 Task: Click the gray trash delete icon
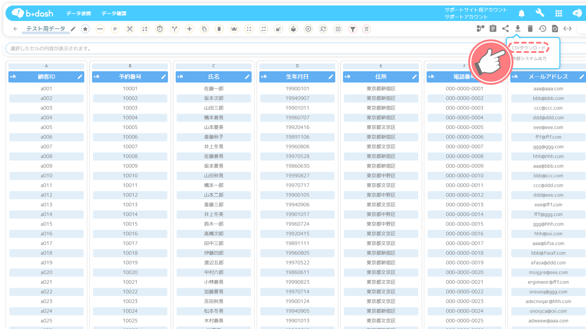(x=530, y=29)
